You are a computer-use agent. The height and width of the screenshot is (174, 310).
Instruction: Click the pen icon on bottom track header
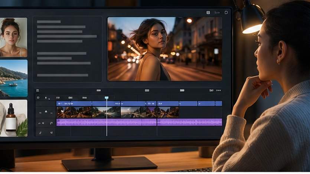point(40,133)
